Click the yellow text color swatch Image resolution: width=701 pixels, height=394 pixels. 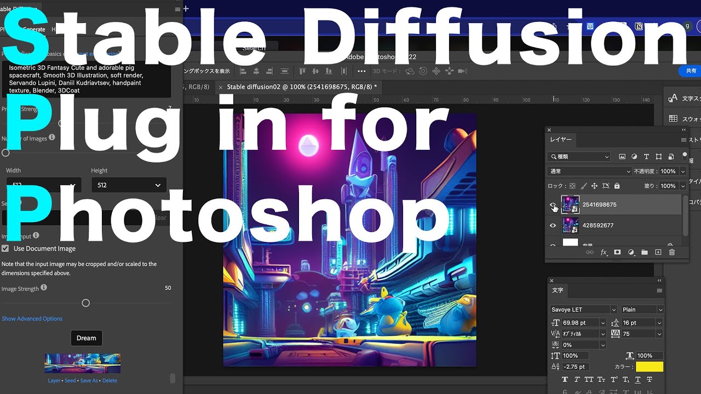[x=650, y=367]
